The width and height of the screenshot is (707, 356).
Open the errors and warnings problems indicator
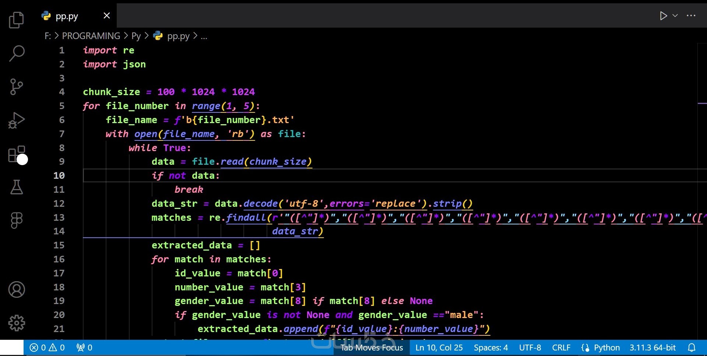pyautogui.click(x=47, y=348)
